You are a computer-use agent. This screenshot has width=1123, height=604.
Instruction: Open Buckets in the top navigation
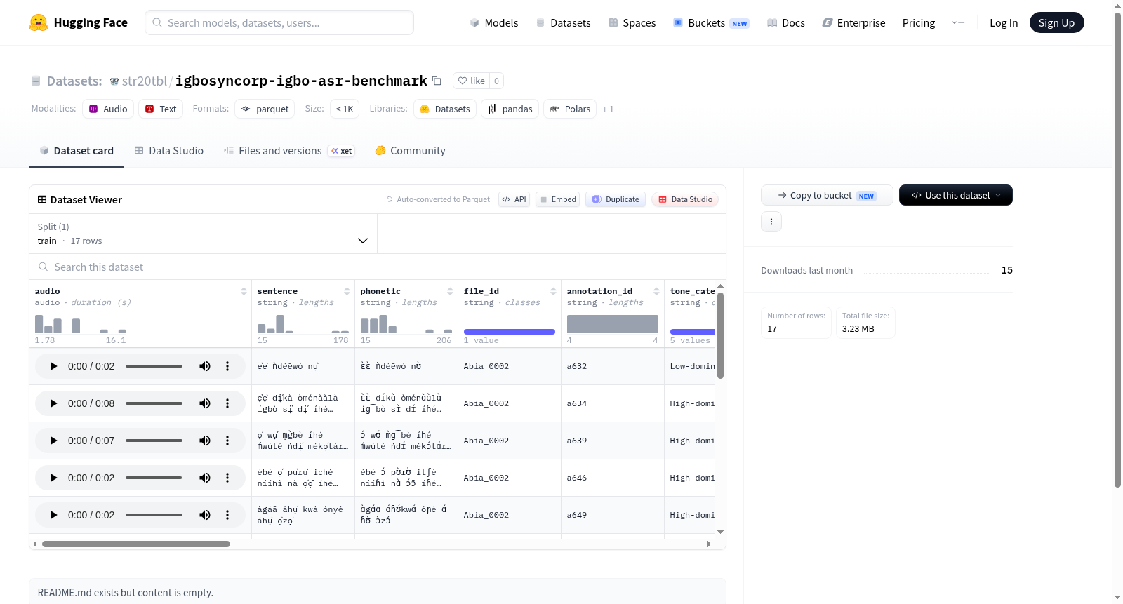pos(711,22)
